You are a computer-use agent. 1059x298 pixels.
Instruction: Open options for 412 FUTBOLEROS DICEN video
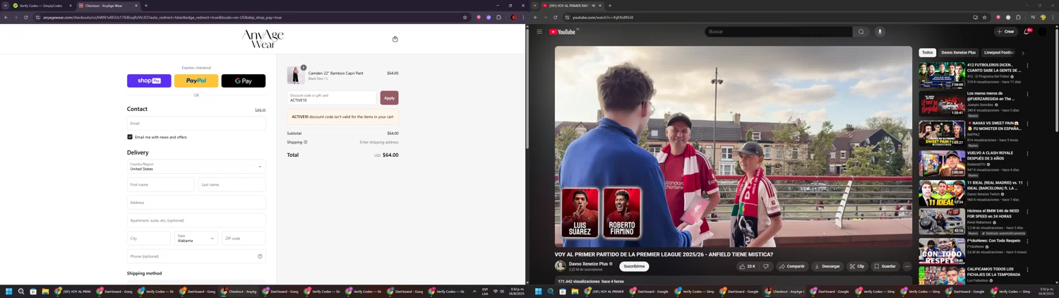(x=1027, y=66)
